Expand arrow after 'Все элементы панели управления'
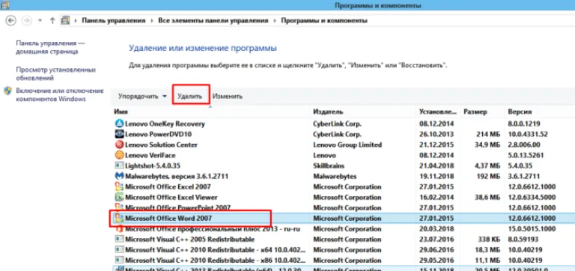 coord(275,21)
